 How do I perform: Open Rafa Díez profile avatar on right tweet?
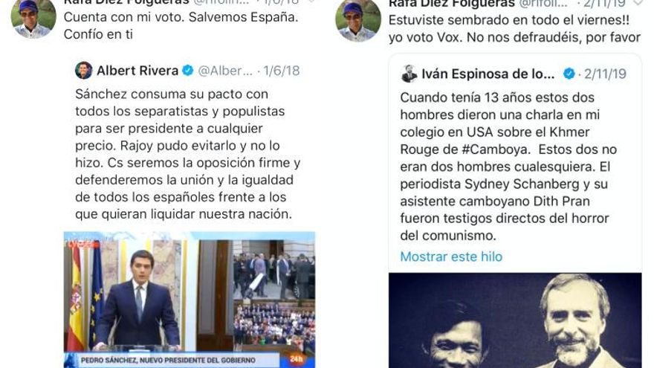point(358,21)
